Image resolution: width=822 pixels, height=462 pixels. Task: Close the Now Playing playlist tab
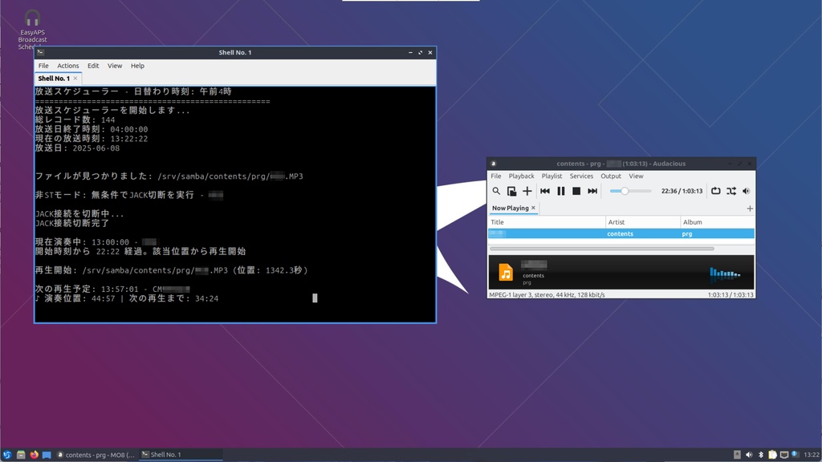[533, 208]
